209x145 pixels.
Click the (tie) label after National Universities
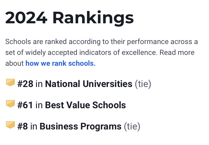pos(143,84)
